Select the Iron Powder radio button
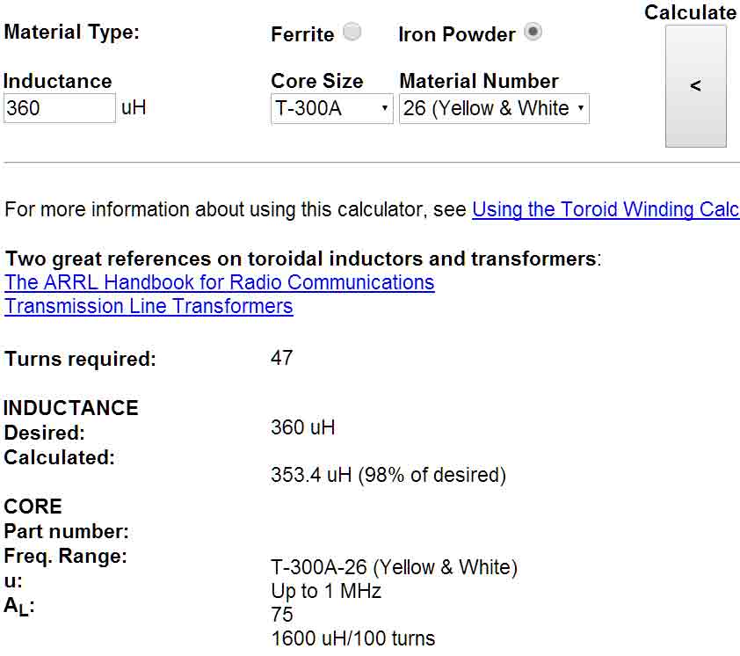Image resolution: width=740 pixels, height=656 pixels. click(533, 33)
